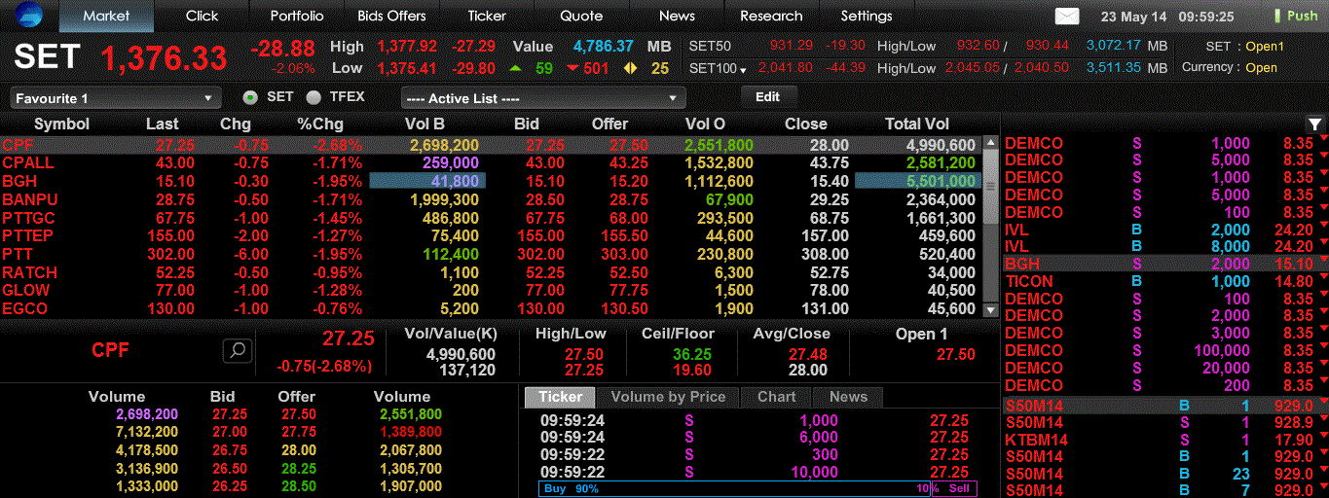Switch to the Chart tab
This screenshot has height=498, width=1329.
(x=776, y=397)
